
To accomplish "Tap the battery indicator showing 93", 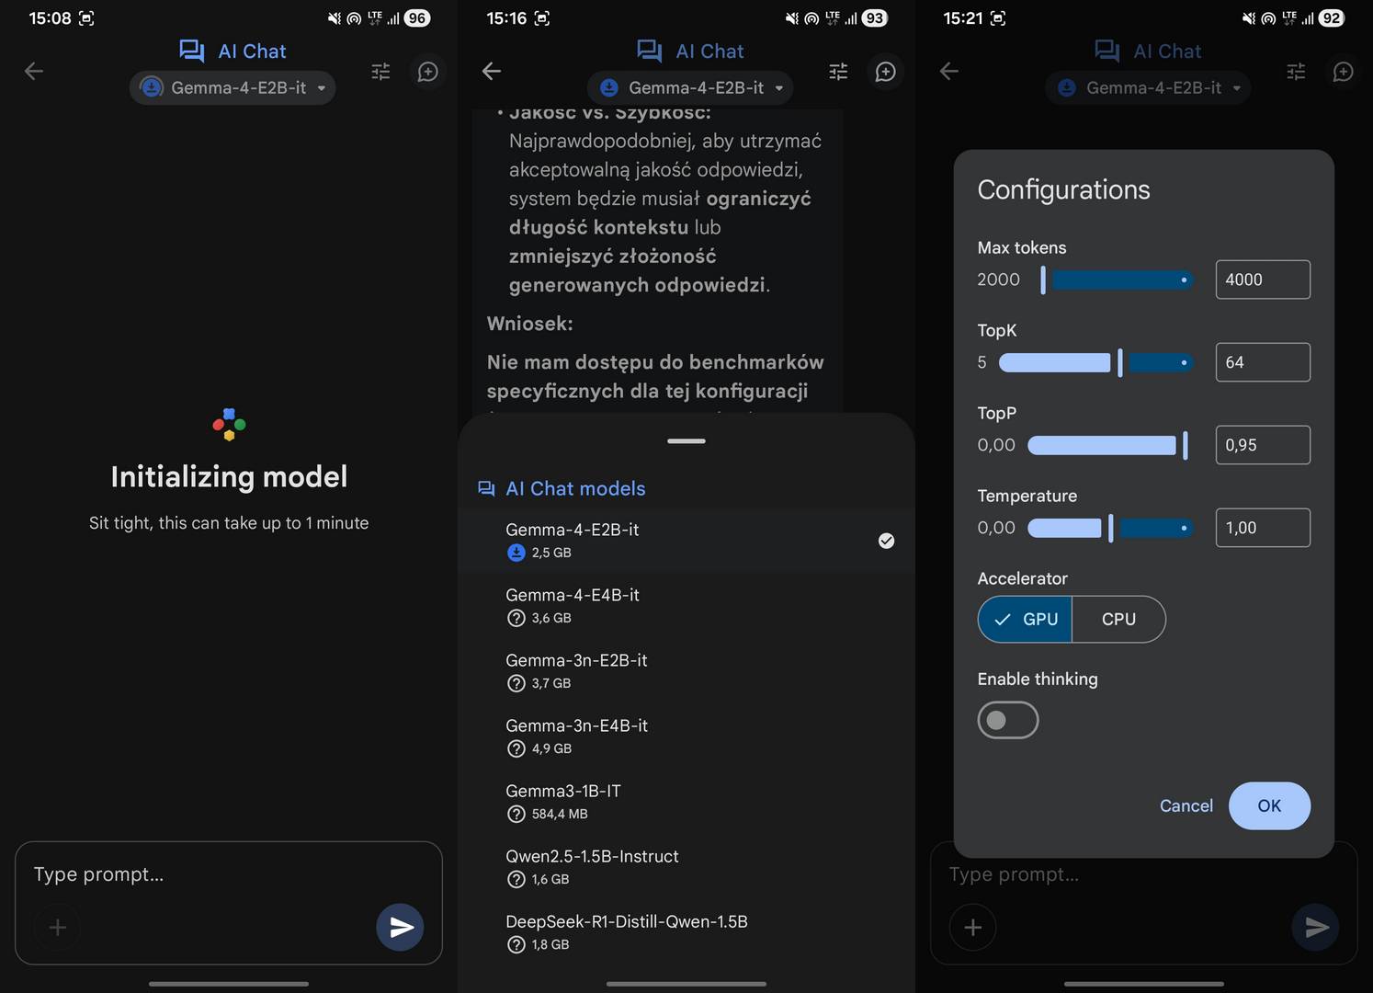I will coord(875,17).
